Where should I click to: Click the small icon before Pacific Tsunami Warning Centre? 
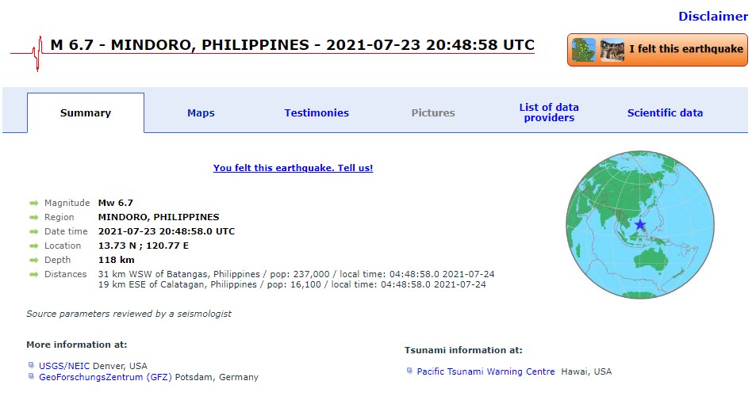click(409, 371)
